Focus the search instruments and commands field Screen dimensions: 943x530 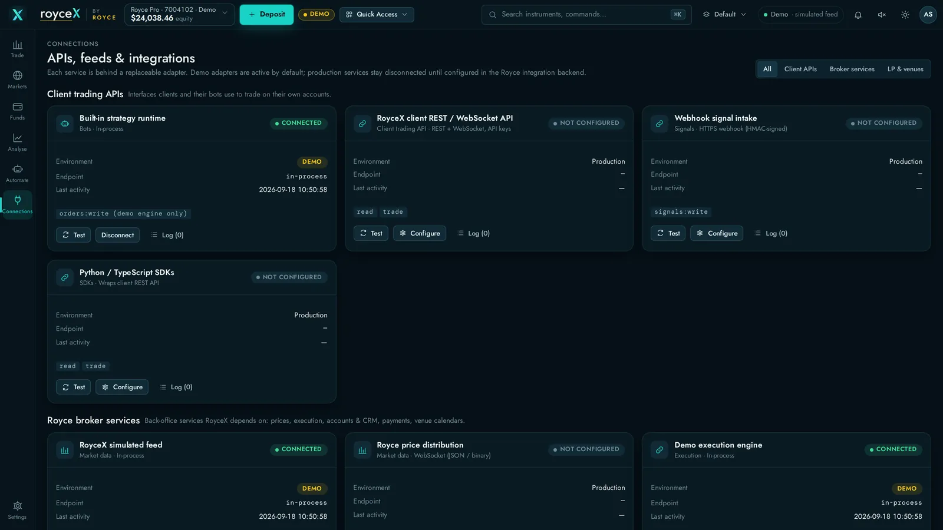(x=586, y=15)
